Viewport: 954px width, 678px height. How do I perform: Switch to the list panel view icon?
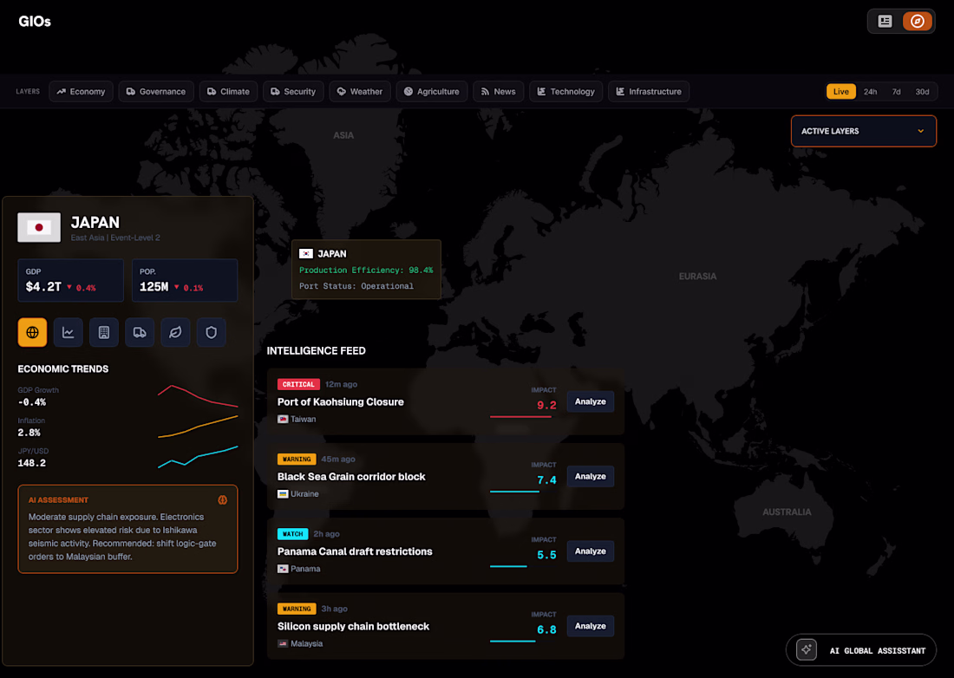pos(885,22)
